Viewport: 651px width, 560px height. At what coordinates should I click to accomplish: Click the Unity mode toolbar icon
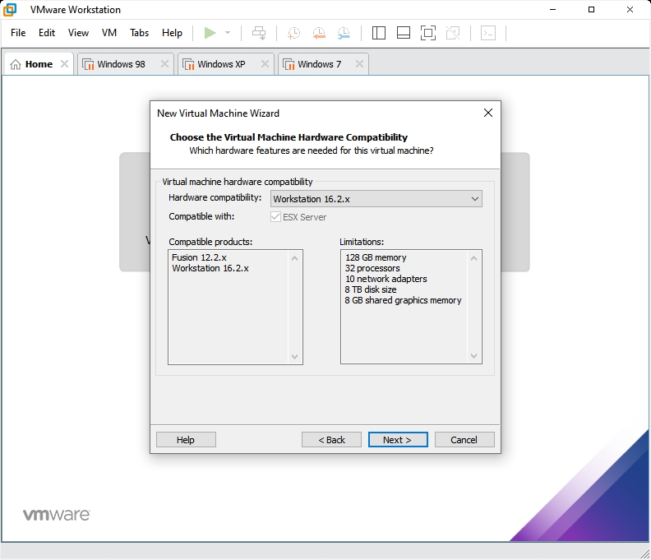pos(453,33)
